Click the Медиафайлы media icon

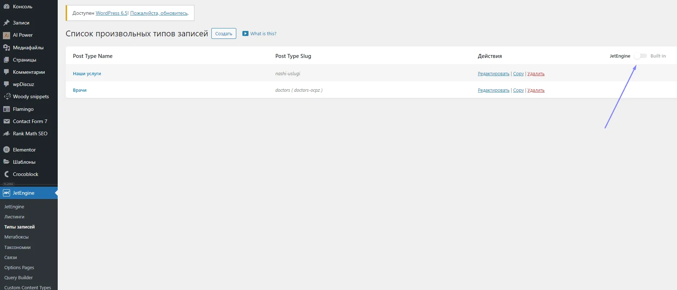pos(6,47)
